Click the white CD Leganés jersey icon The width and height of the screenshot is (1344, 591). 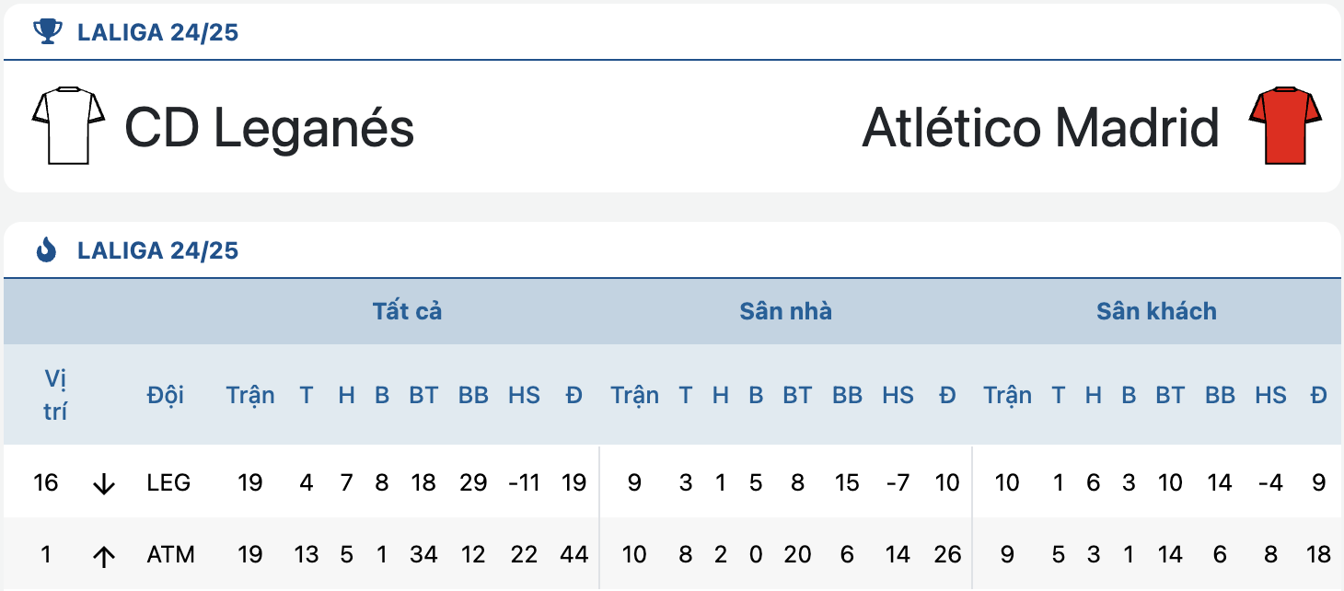(69, 126)
